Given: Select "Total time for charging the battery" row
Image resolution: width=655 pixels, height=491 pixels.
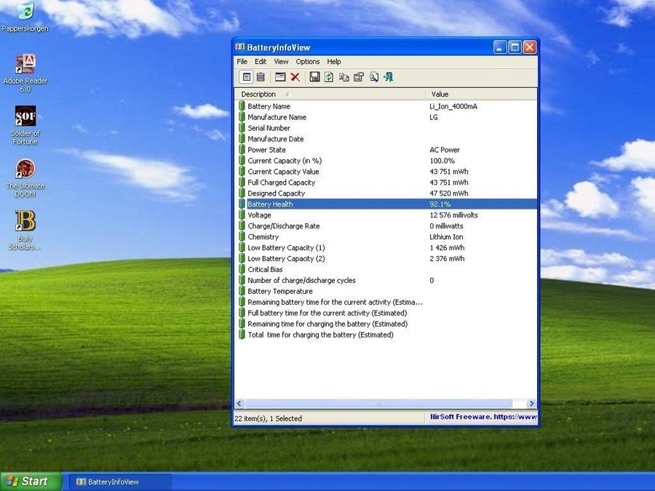Looking at the screenshot, I should (x=386, y=335).
